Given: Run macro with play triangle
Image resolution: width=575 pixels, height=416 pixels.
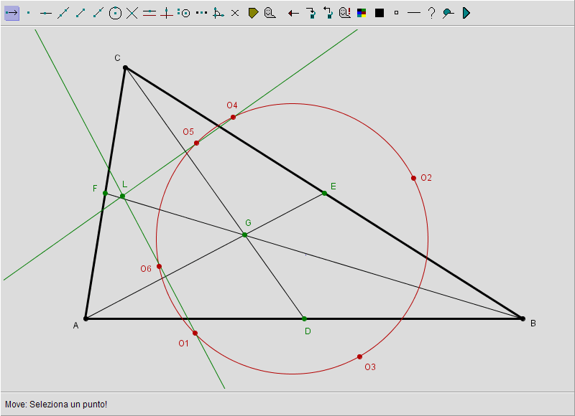Looking at the screenshot, I should [x=466, y=13].
